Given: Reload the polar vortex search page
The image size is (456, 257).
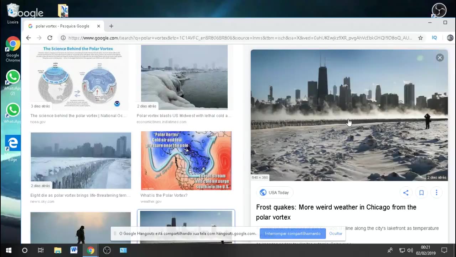Looking at the screenshot, I should coord(50,38).
